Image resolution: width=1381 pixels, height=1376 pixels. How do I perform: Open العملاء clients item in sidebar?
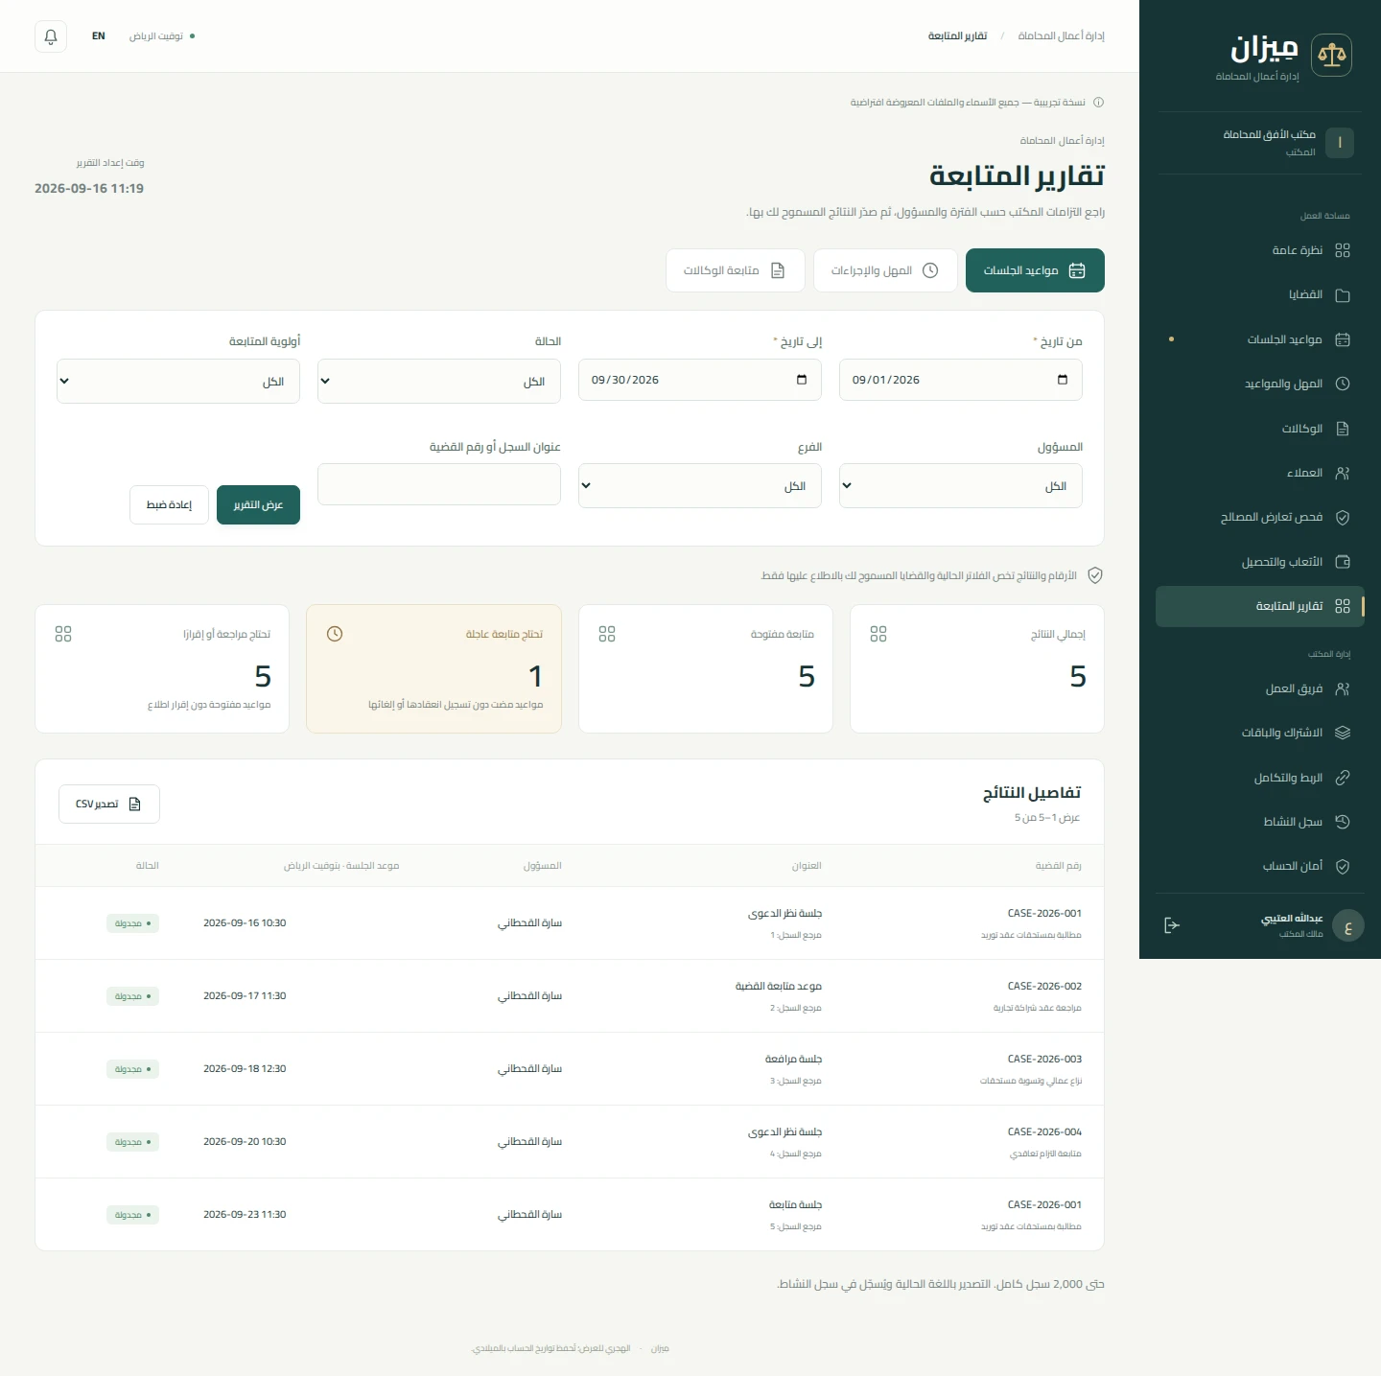pos(1259,473)
